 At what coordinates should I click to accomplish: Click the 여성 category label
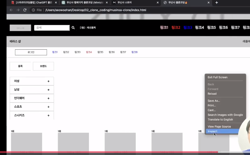(x=17, y=81)
